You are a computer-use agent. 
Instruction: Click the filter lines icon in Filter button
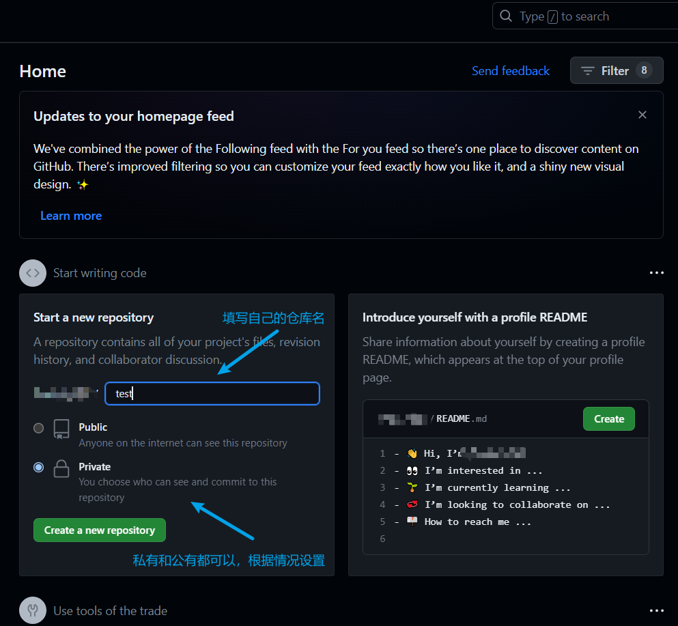(x=587, y=70)
